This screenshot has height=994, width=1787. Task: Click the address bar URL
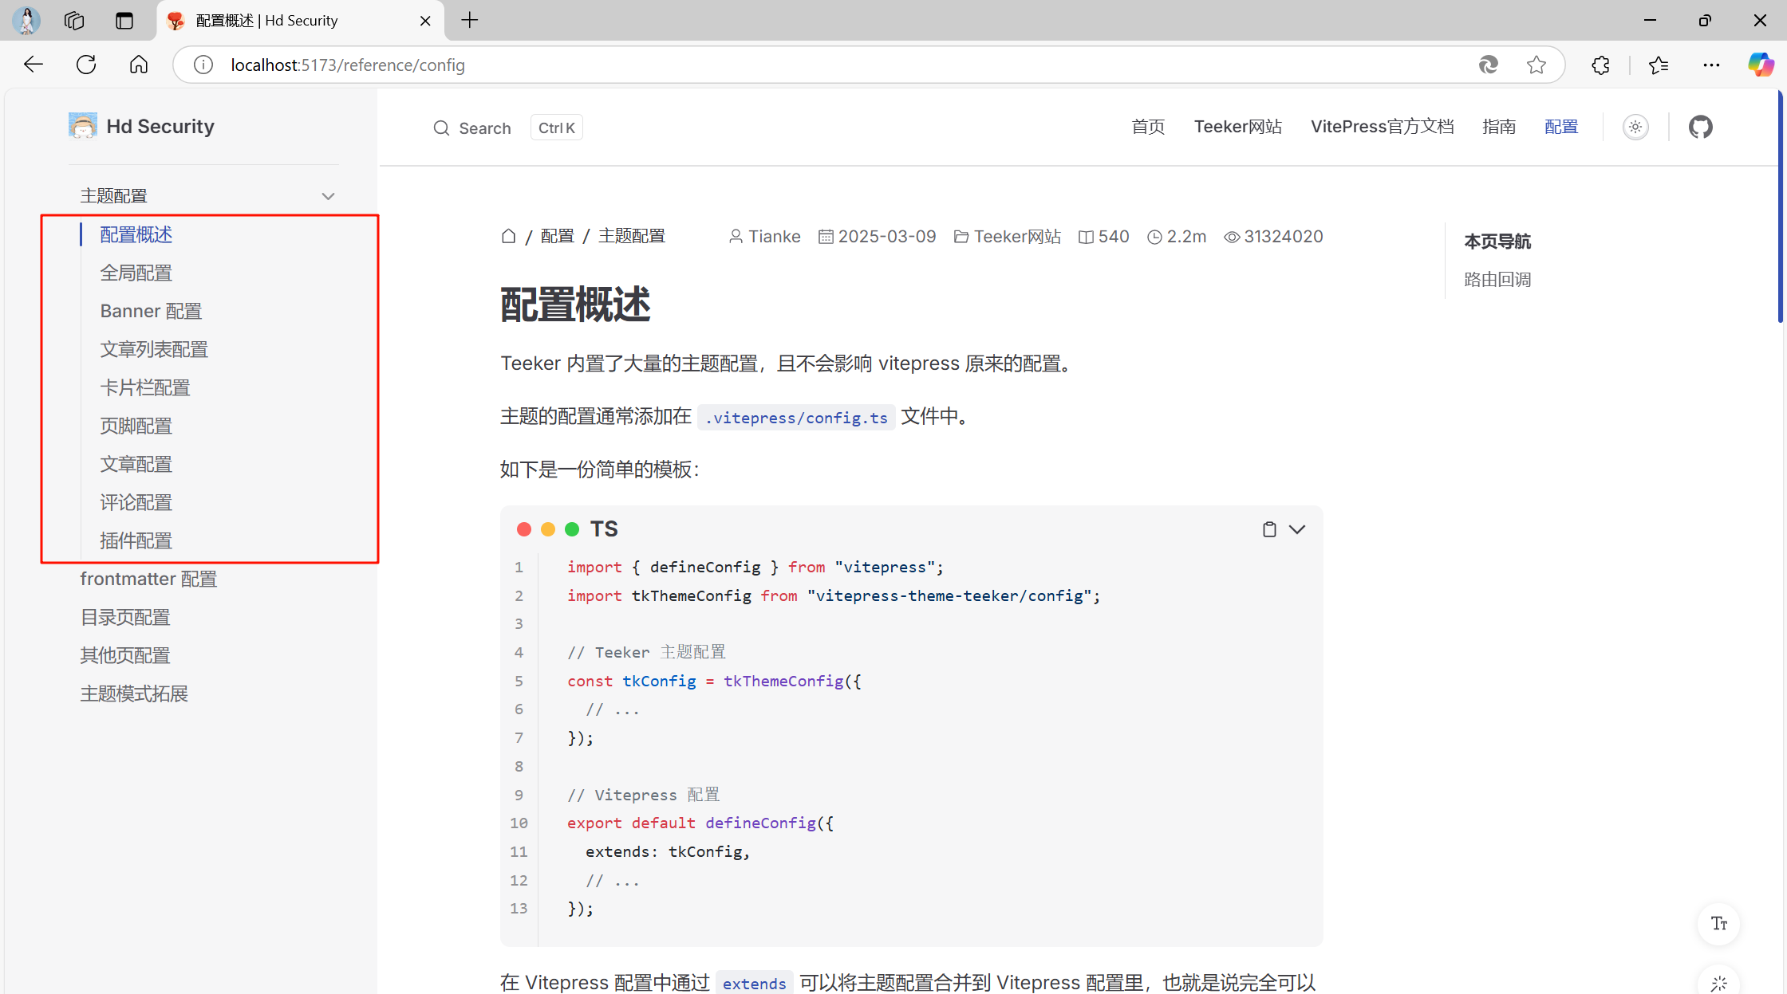348,65
